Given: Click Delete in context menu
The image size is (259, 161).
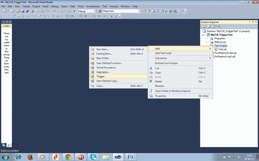Looking at the screenshot, I should click(x=181, y=81).
